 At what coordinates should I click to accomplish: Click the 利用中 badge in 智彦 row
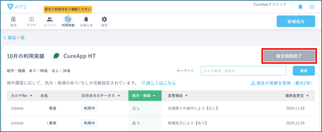[89, 109]
